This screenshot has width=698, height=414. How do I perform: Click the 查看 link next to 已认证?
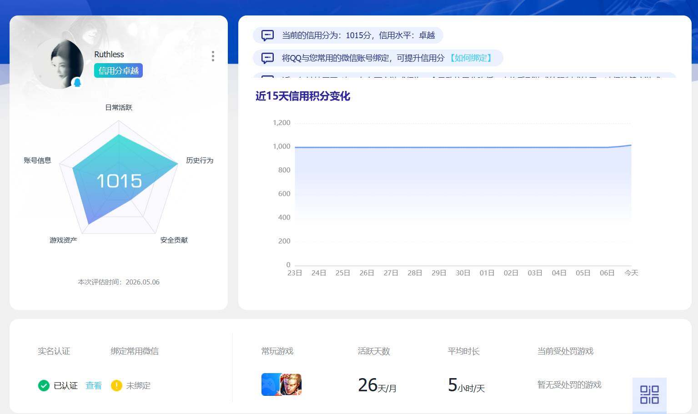coord(94,385)
